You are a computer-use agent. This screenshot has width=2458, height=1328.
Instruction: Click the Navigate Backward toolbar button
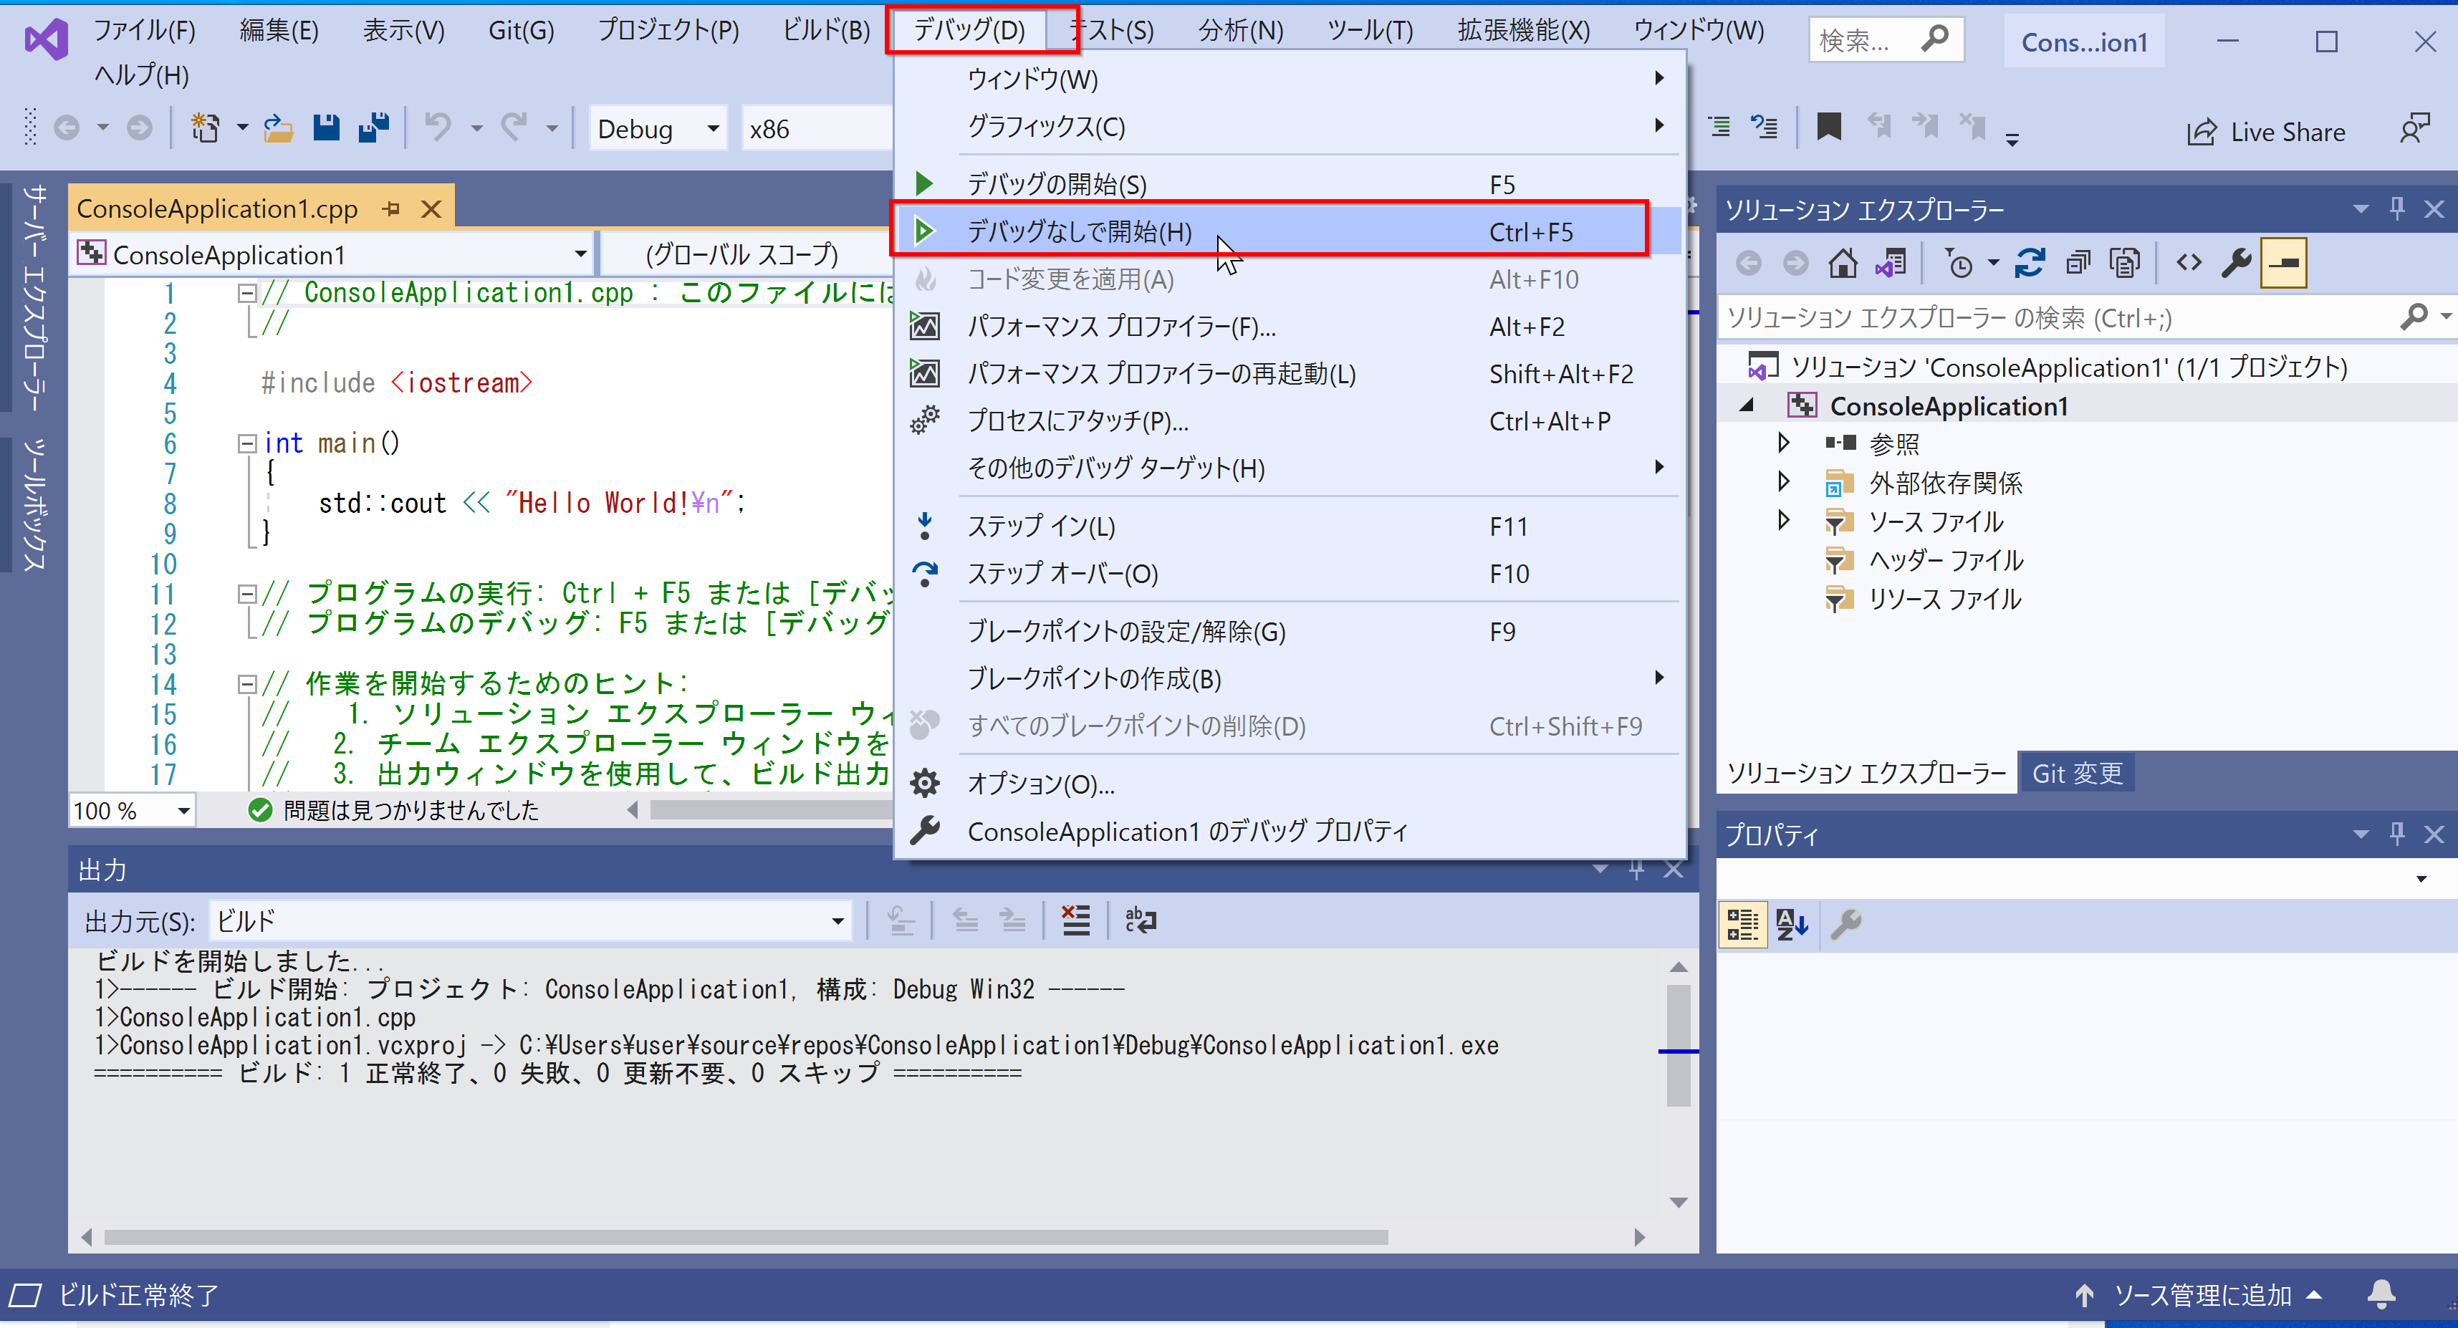click(x=67, y=127)
